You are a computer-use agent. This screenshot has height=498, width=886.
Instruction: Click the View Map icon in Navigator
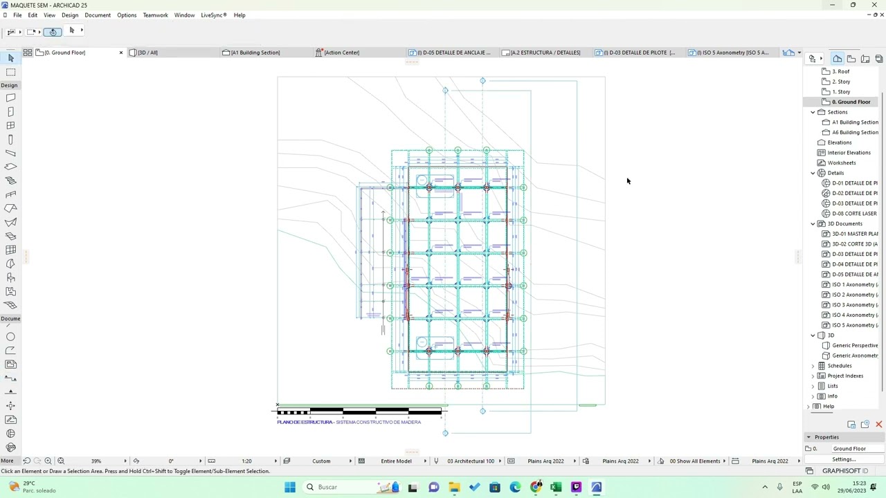[851, 59]
